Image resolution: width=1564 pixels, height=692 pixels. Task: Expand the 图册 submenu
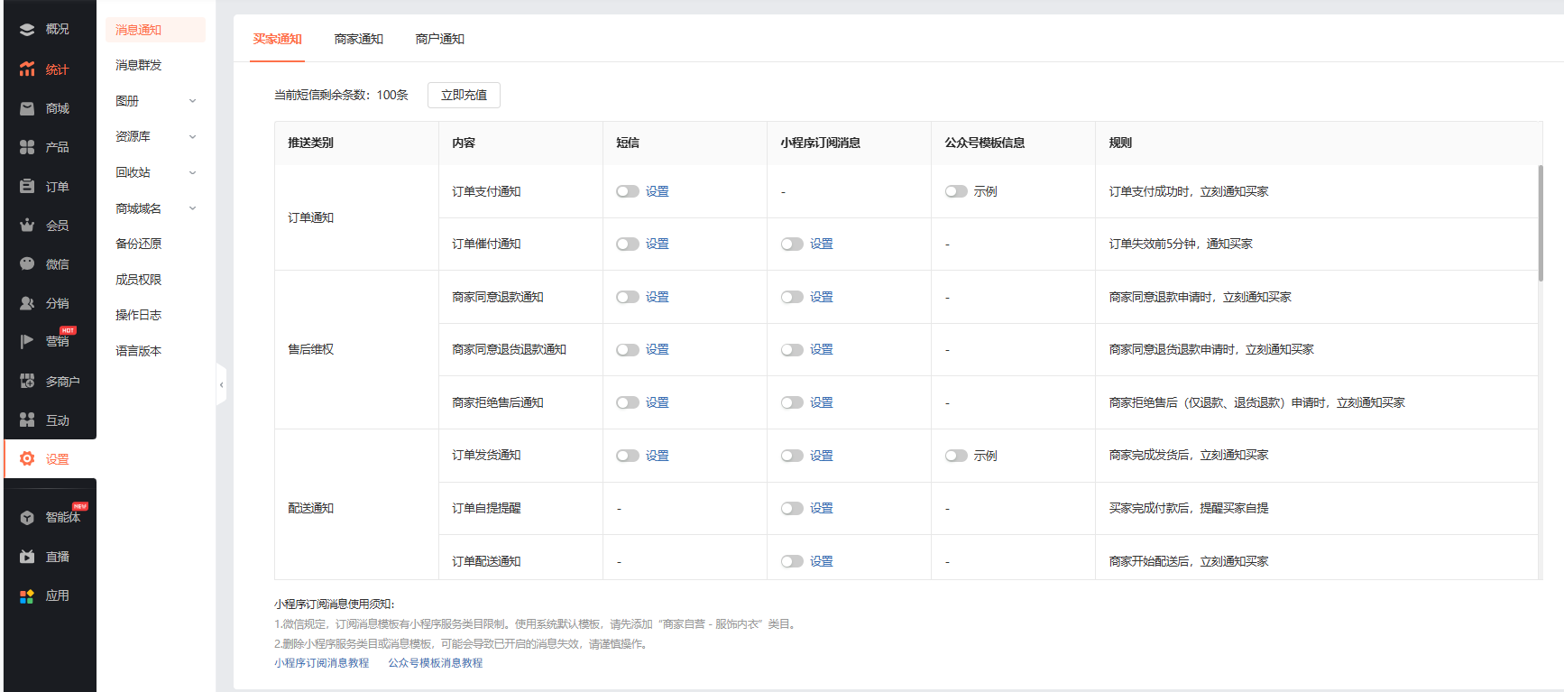point(192,101)
